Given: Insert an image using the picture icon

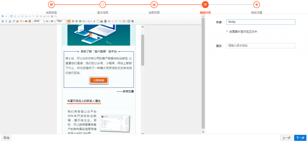Looking at the screenshot, I should coord(102,21).
